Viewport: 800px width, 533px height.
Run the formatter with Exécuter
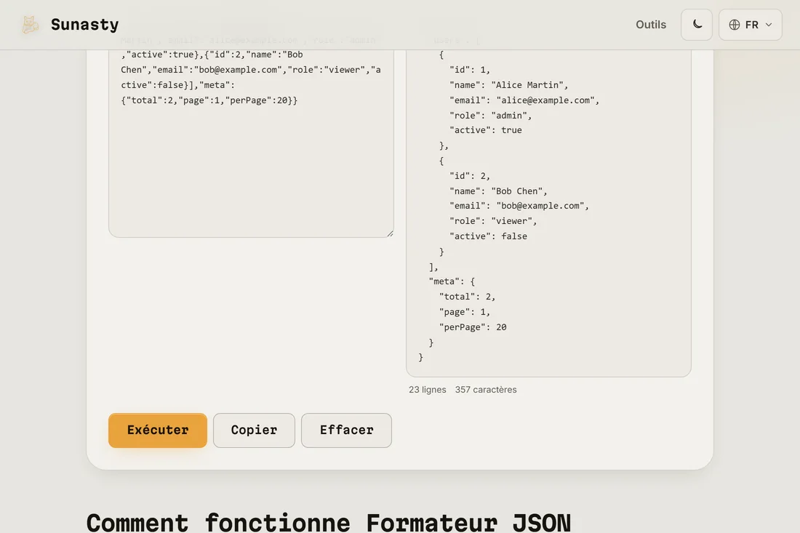point(158,430)
